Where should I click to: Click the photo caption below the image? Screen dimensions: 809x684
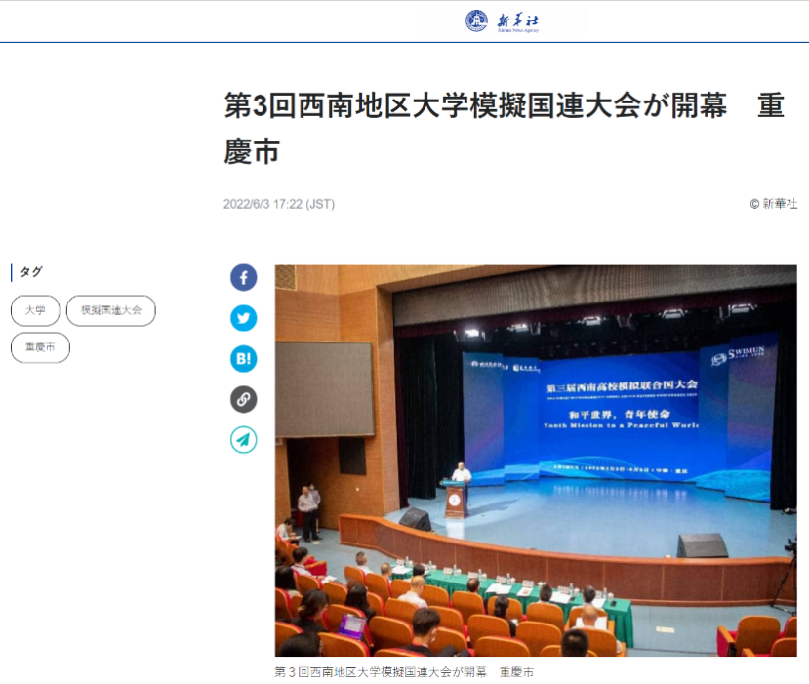point(404,672)
